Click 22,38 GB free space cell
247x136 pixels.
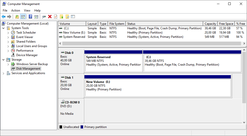coord(225,28)
